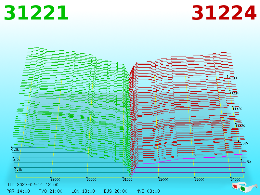Click the 29000 price axis label
The image size is (260, 195).
[x=55, y=179]
